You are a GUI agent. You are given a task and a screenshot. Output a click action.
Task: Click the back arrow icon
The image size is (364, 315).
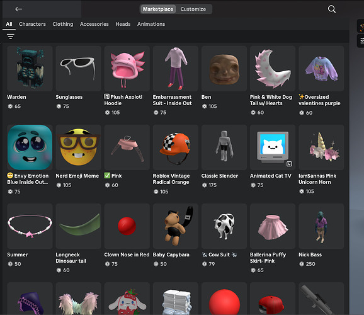click(18, 9)
